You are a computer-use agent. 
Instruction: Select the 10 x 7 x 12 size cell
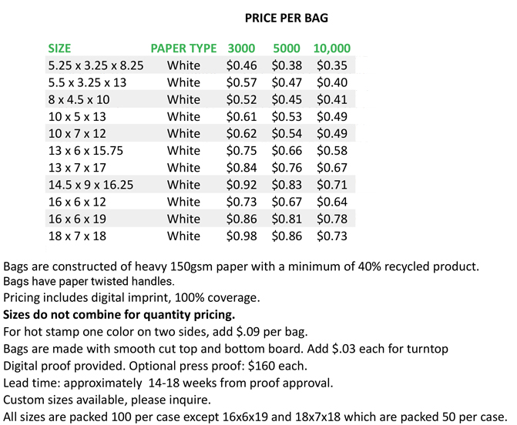77,133
